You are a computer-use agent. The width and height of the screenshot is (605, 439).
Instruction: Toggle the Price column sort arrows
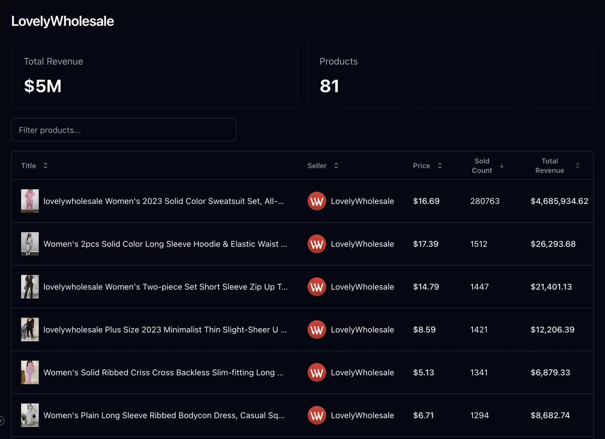[440, 165]
